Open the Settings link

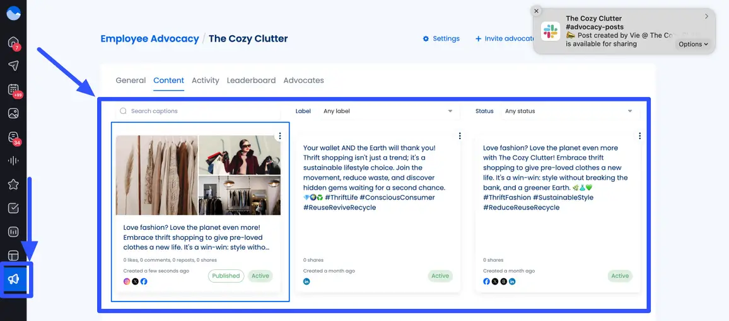point(441,38)
